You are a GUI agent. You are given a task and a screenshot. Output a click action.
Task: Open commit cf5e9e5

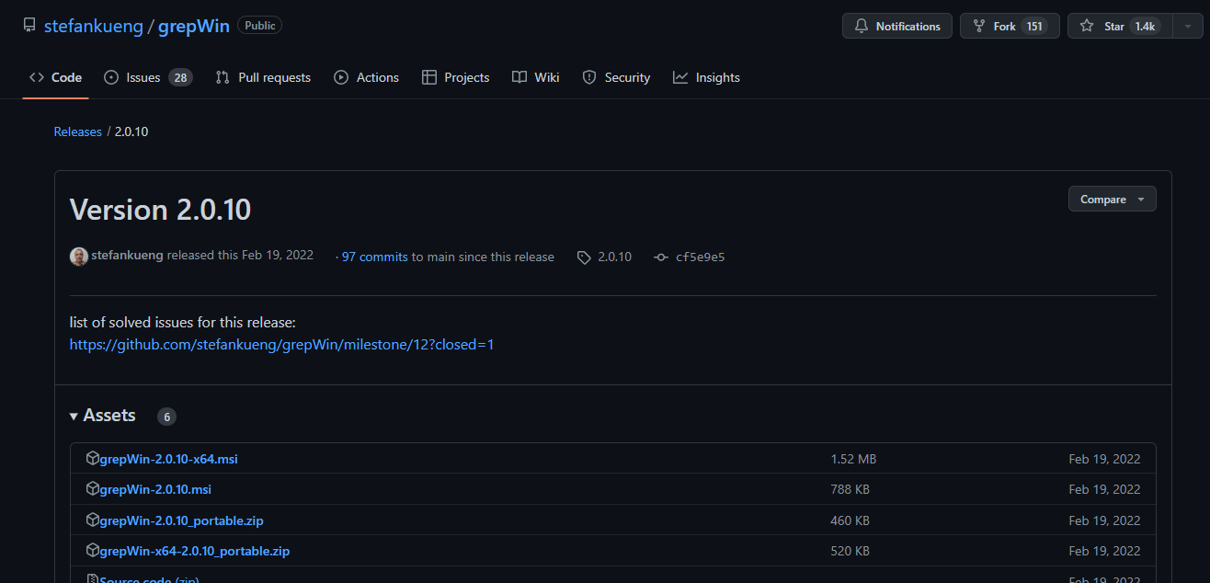click(x=701, y=257)
